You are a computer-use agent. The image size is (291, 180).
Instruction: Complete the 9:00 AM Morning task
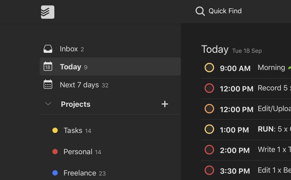209,67
